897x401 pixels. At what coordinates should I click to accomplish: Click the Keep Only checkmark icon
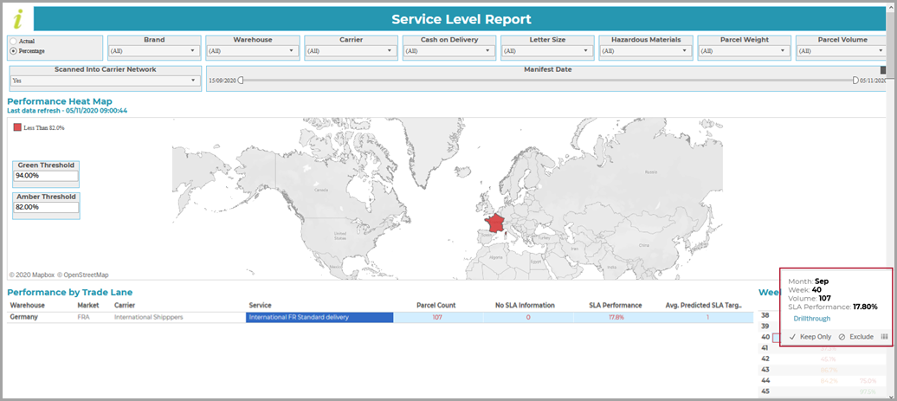coord(792,337)
